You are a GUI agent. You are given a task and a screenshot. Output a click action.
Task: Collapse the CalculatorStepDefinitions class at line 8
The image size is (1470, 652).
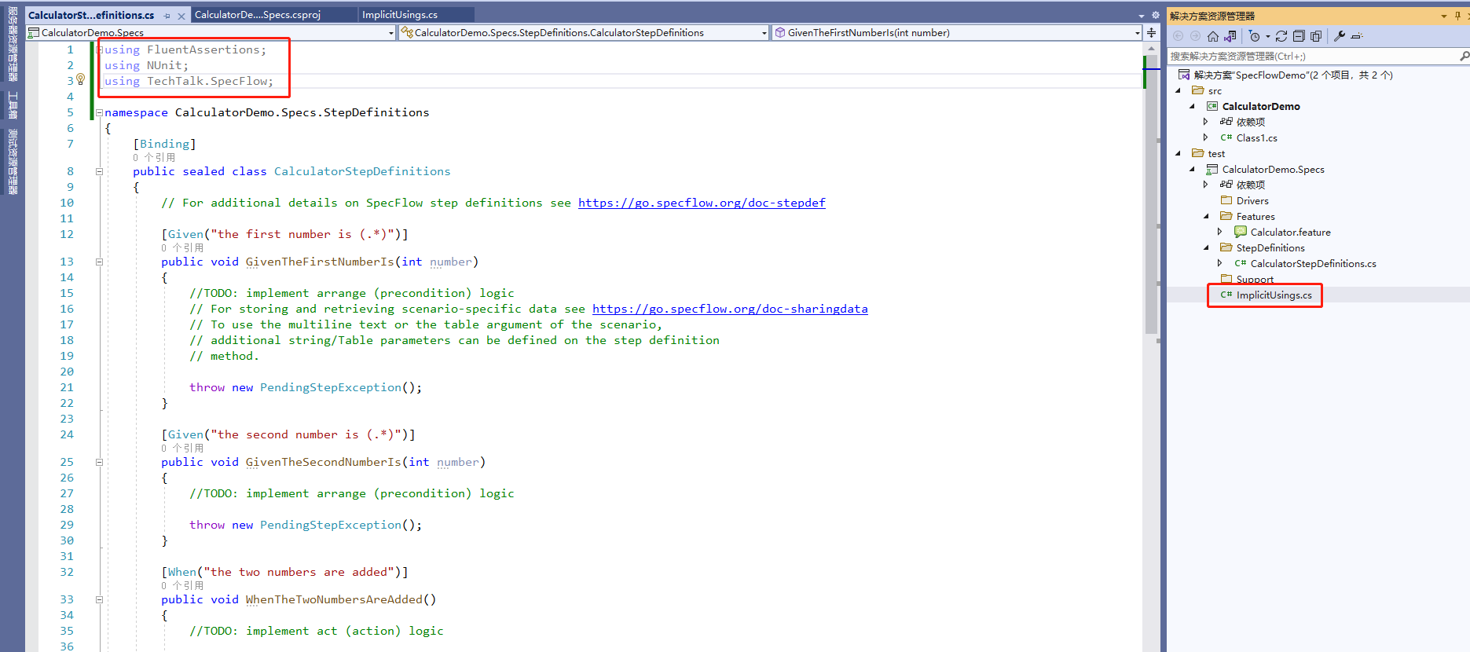pos(100,171)
